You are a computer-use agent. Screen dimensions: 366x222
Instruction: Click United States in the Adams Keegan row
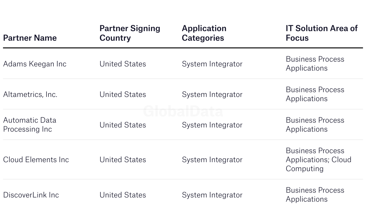(123, 64)
